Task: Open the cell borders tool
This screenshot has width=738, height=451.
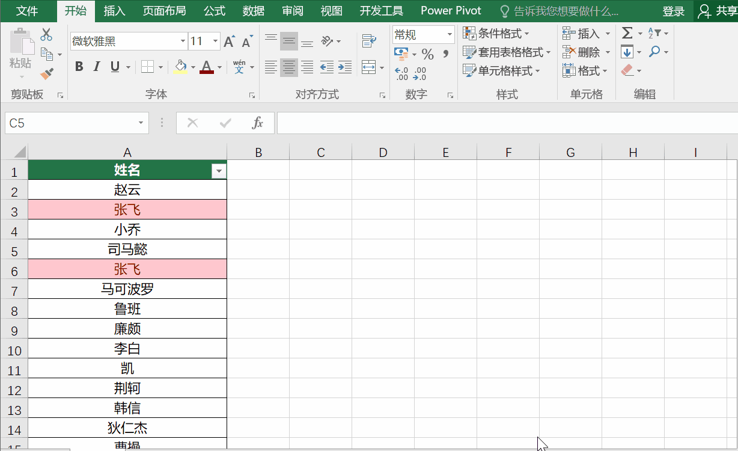Action: (147, 67)
